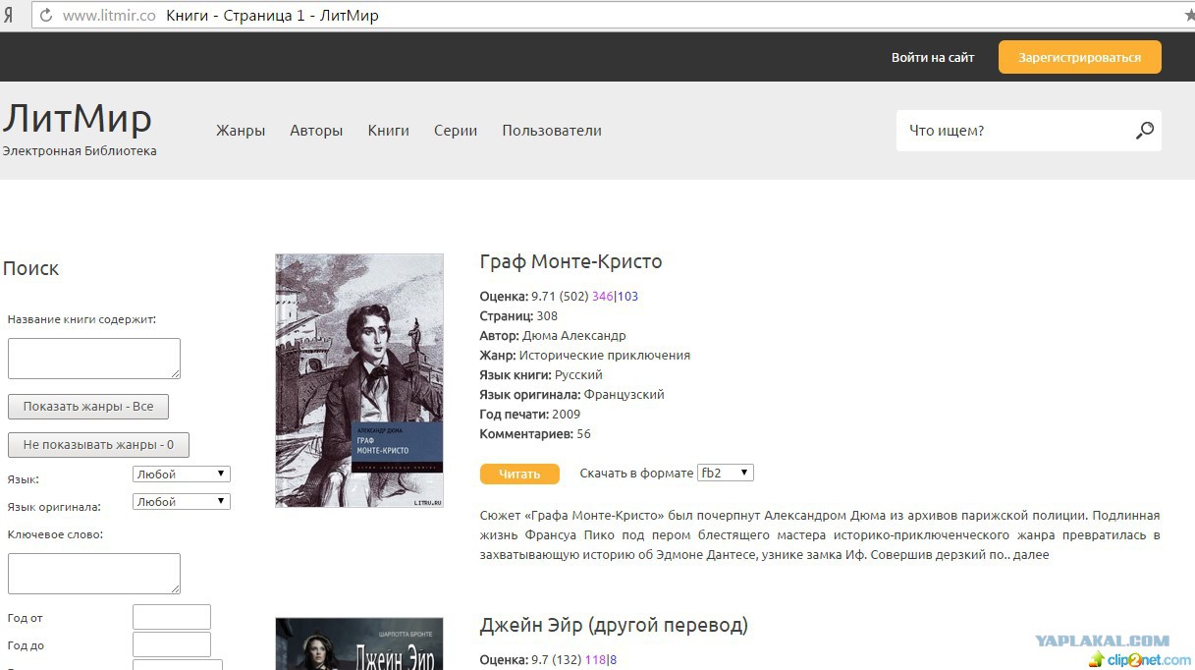Image resolution: width=1195 pixels, height=670 pixels.
Task: Open the Жанры menu item
Action: [x=241, y=131]
